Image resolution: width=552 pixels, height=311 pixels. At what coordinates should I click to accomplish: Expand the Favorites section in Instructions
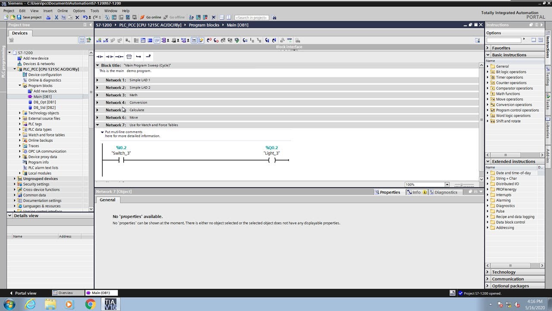pyautogui.click(x=488, y=48)
